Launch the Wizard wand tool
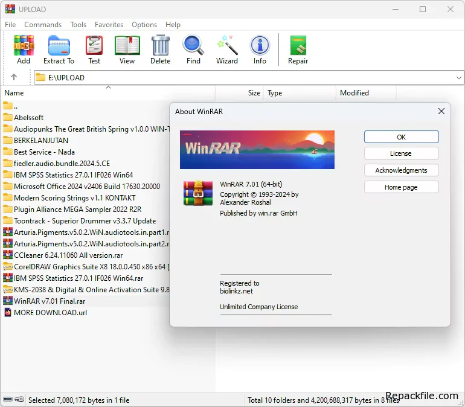 (x=227, y=45)
